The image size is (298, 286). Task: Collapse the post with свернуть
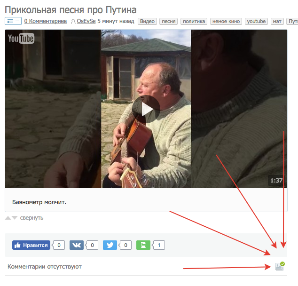[x=31, y=218]
